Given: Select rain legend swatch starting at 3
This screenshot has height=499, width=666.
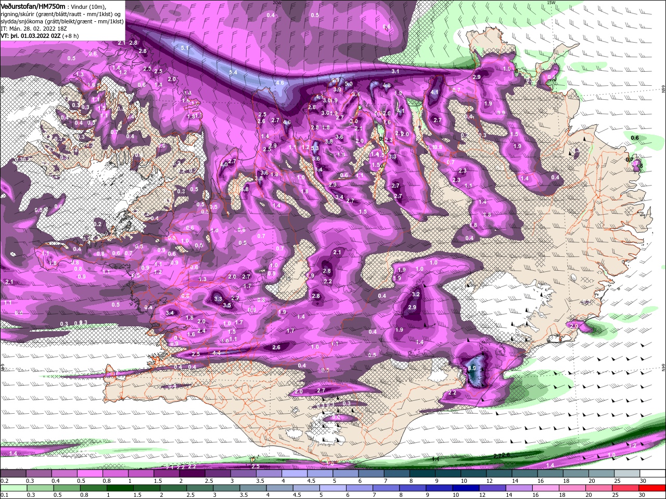Looking at the screenshot, I should pyautogui.click(x=226, y=488).
